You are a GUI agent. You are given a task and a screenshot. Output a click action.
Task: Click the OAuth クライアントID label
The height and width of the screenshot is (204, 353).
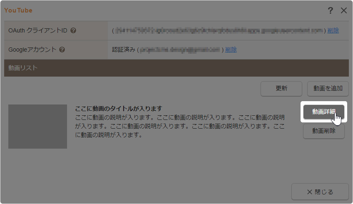[38, 30]
